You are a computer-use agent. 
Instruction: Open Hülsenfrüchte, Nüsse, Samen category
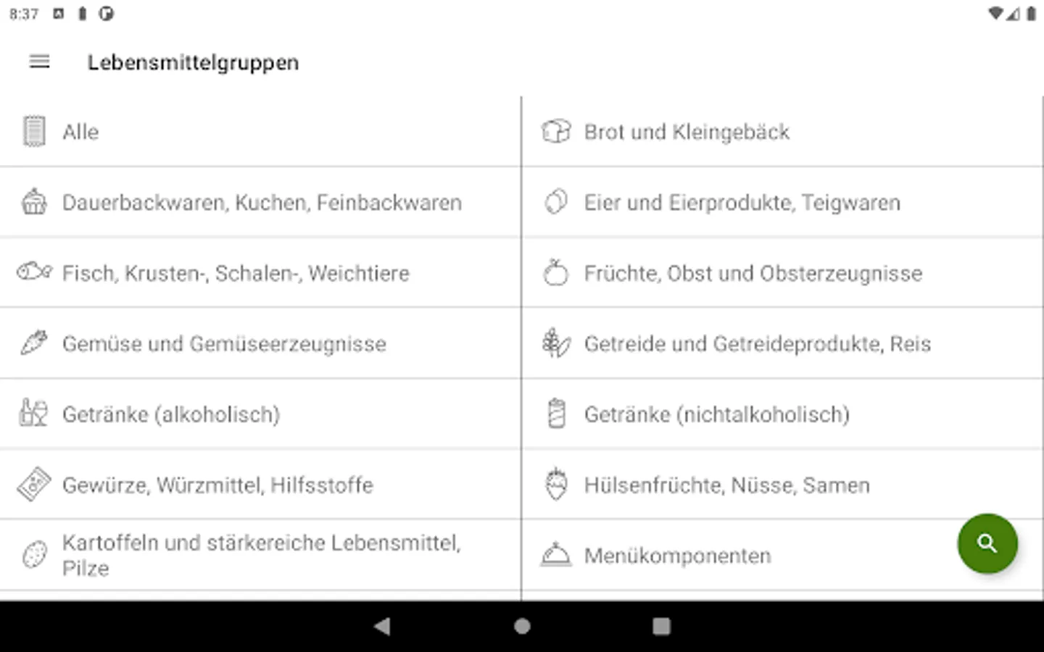782,485
